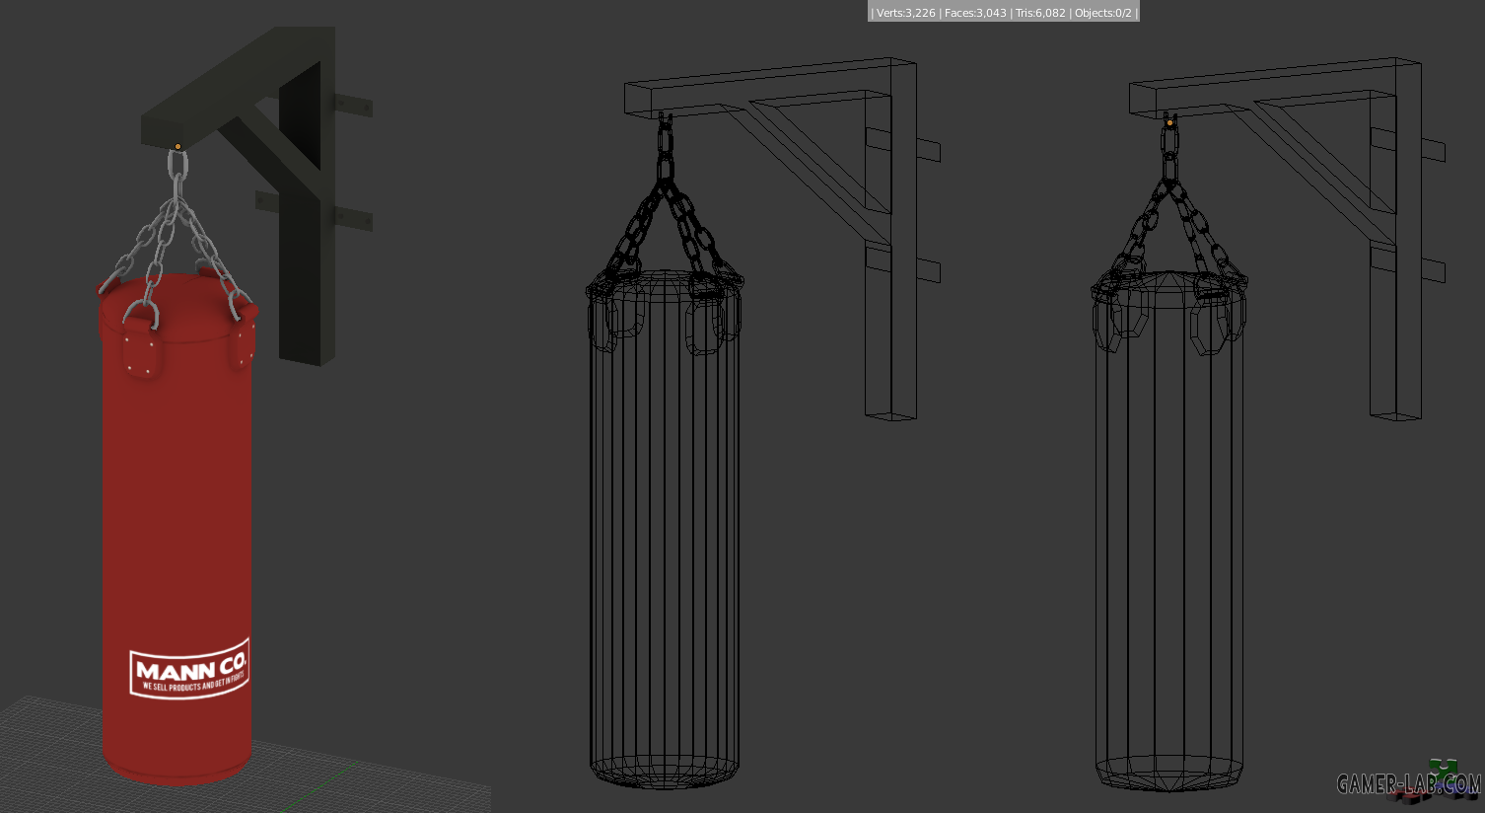Click the "Faces:3,043" statistics text
Viewport: 1485px width, 813px height.
pos(975,13)
